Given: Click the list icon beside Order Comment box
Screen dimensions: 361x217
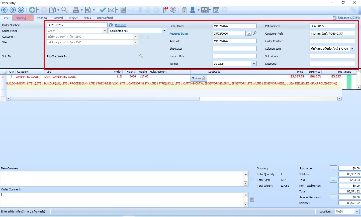Looking at the screenshot, I should click(252, 200).
